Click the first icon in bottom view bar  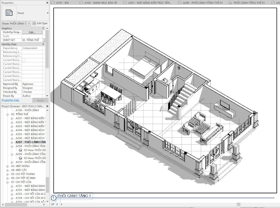[x=53, y=204]
